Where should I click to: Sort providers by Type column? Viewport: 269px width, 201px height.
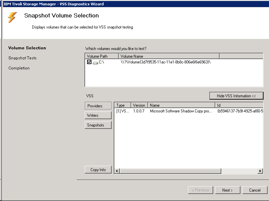[x=122, y=105]
